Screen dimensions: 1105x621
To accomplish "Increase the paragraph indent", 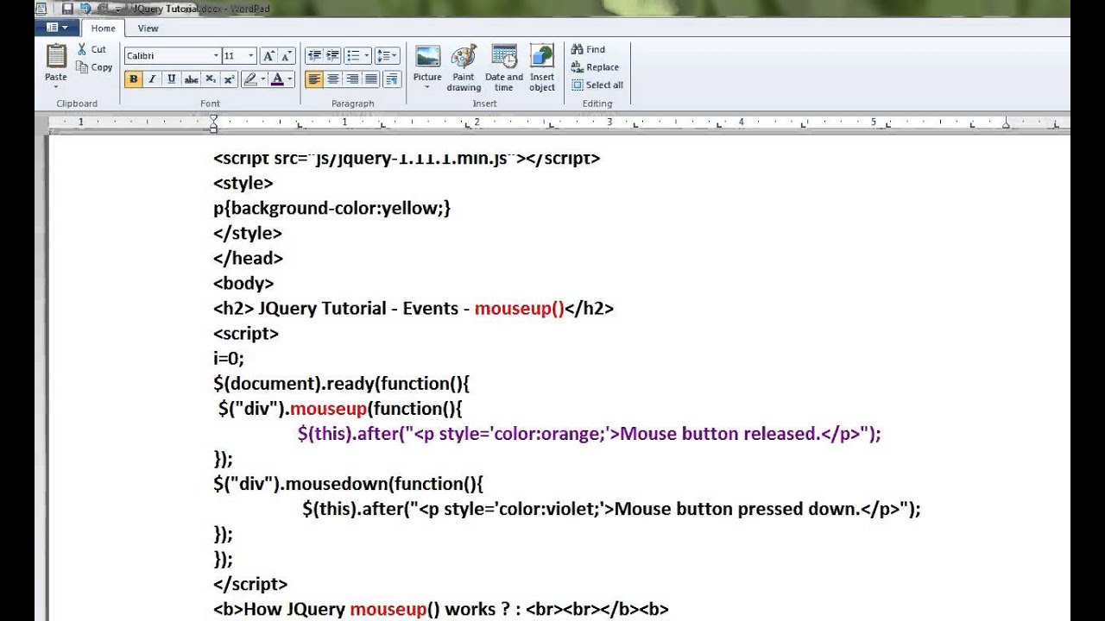I will coord(333,56).
